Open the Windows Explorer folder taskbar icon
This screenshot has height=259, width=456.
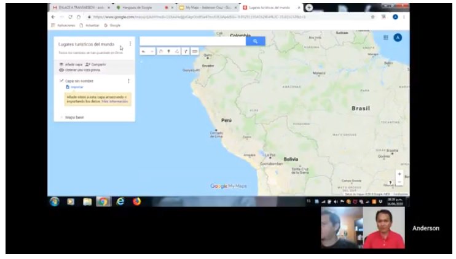pyautogui.click(x=87, y=201)
